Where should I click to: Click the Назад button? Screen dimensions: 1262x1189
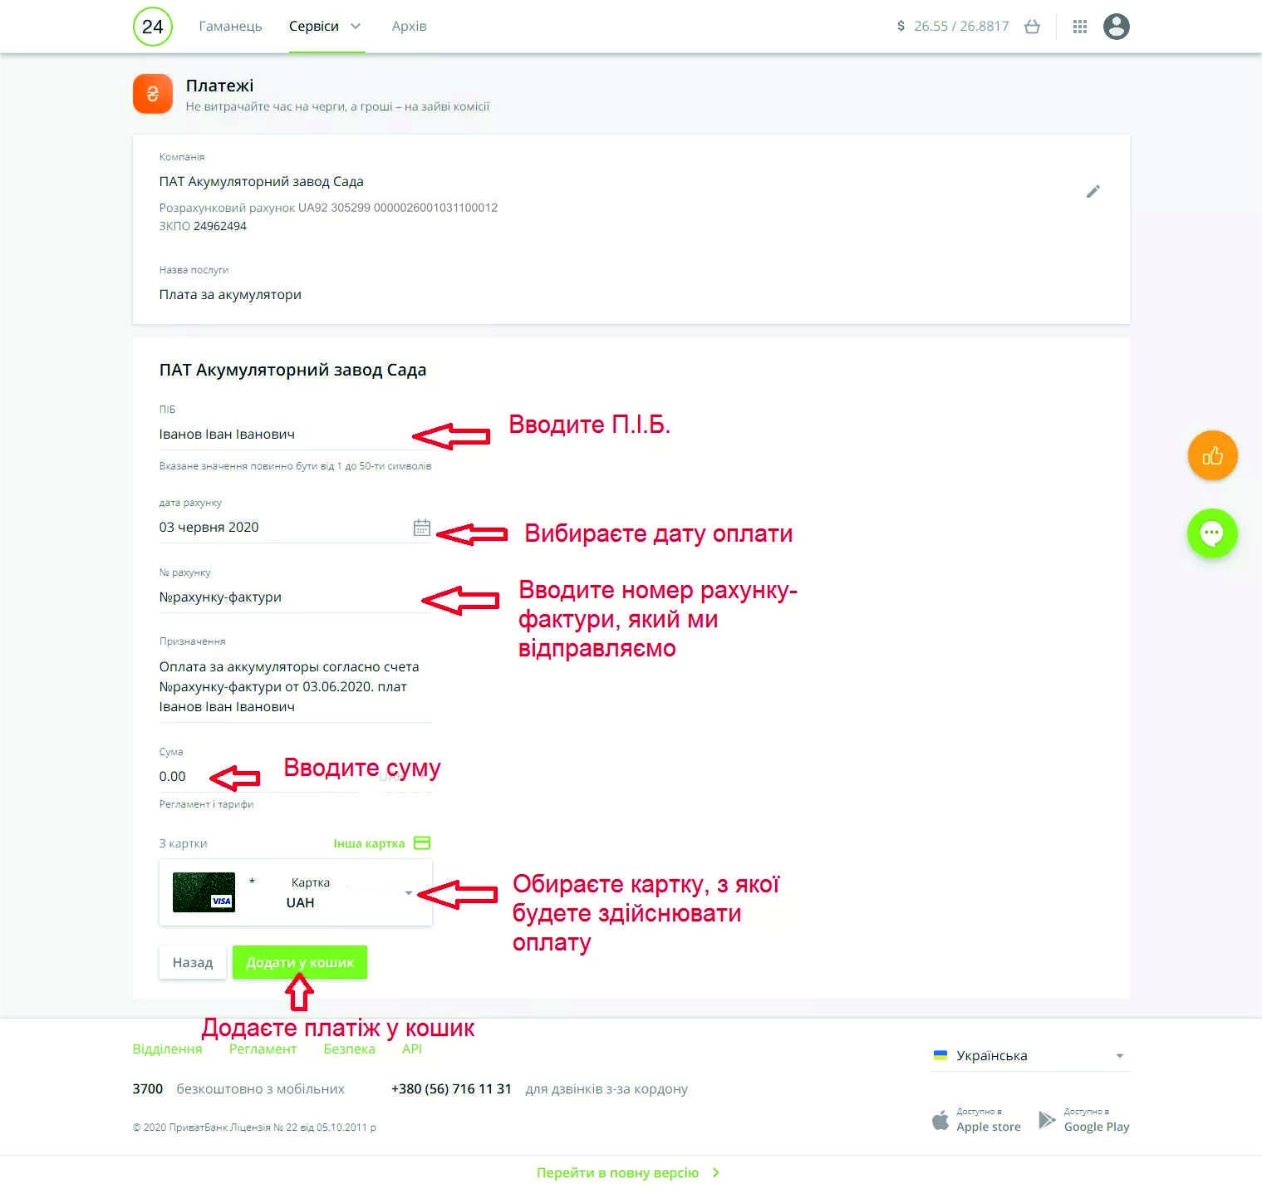[x=193, y=962]
